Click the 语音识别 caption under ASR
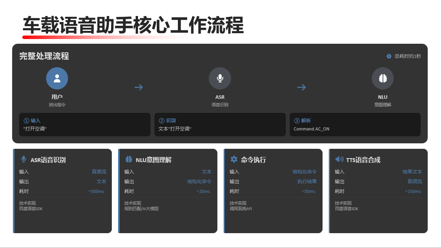441x248 pixels. [220, 105]
